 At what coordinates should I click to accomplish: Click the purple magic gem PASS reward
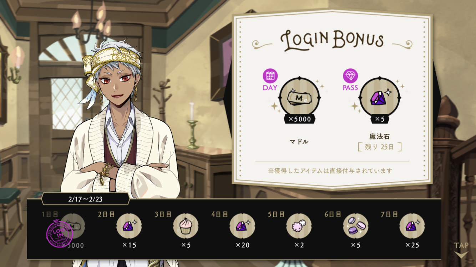379,97
